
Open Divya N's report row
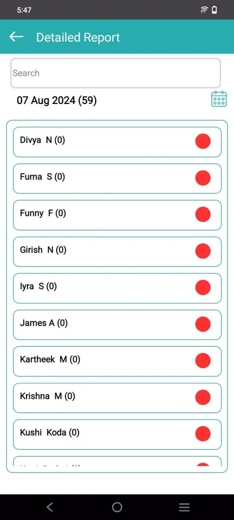[117, 142]
